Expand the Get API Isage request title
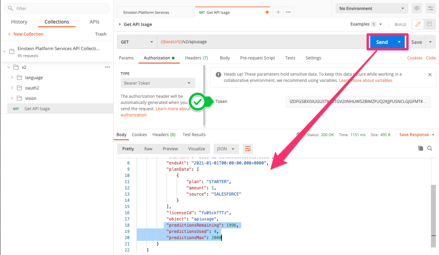This screenshot has height=255, width=439. click(120, 24)
